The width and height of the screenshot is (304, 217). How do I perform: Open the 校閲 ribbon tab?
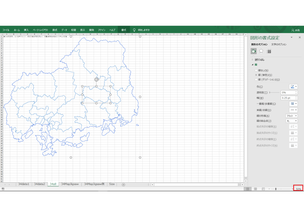[73, 30]
